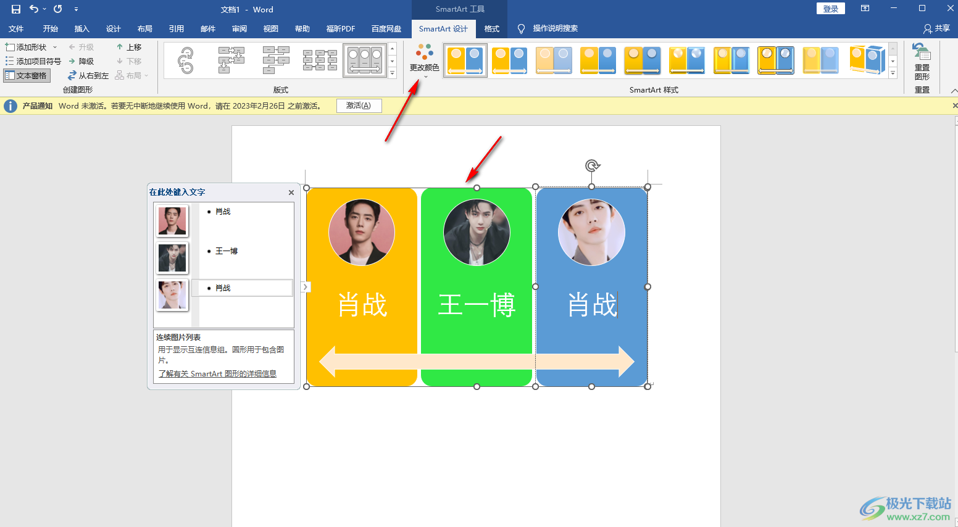
Task: Select the fifth SmartArt style swatch
Action: click(x=643, y=60)
